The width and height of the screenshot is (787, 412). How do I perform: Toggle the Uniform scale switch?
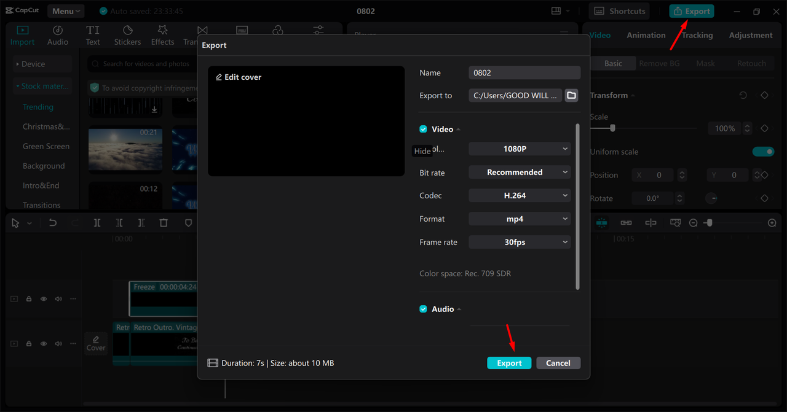(x=763, y=152)
